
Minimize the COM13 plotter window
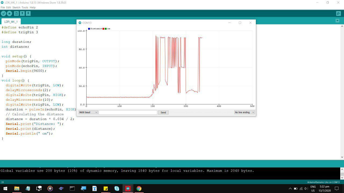click(230, 23)
